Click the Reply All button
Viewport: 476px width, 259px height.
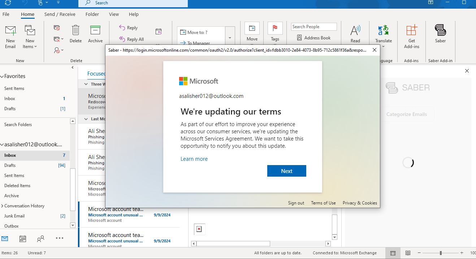tap(131, 39)
